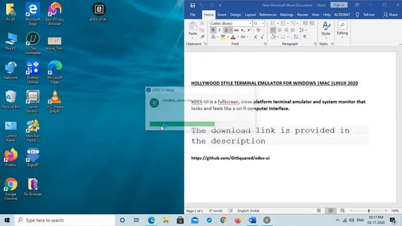Click the font color red A swatch
The width and height of the screenshot is (402, 226).
233,37
